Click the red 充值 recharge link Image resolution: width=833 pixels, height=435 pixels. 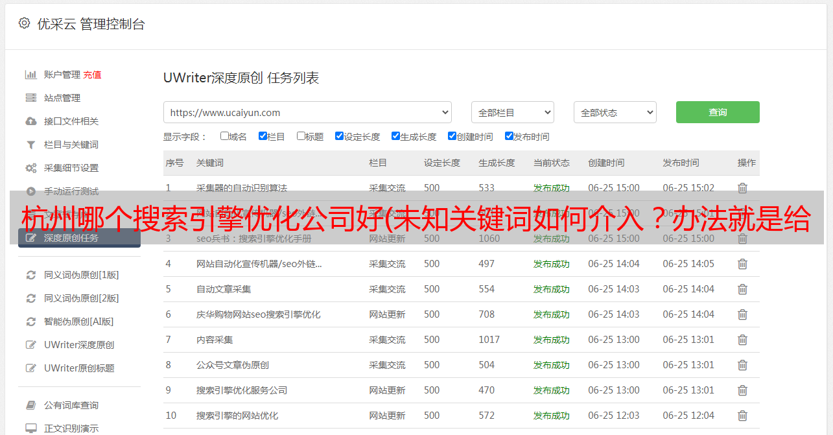tap(92, 75)
